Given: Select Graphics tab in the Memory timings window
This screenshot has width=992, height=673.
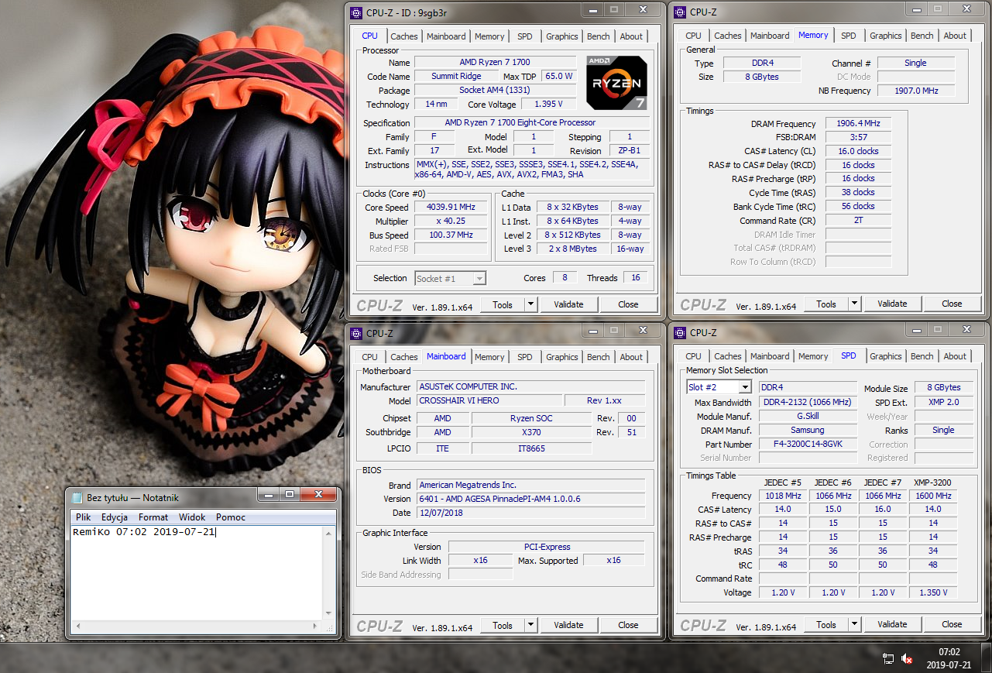Looking at the screenshot, I should [x=886, y=36].
